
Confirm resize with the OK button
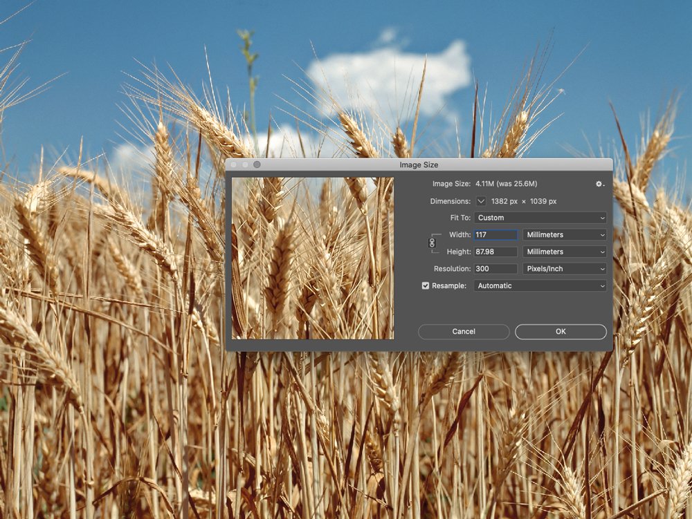561,332
